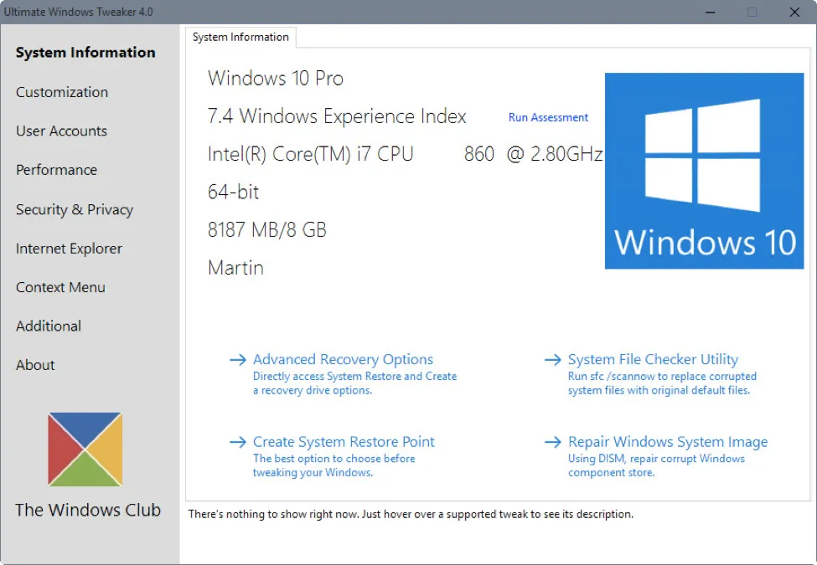
Task: Open the Context Menu tweaks section
Action: click(60, 287)
